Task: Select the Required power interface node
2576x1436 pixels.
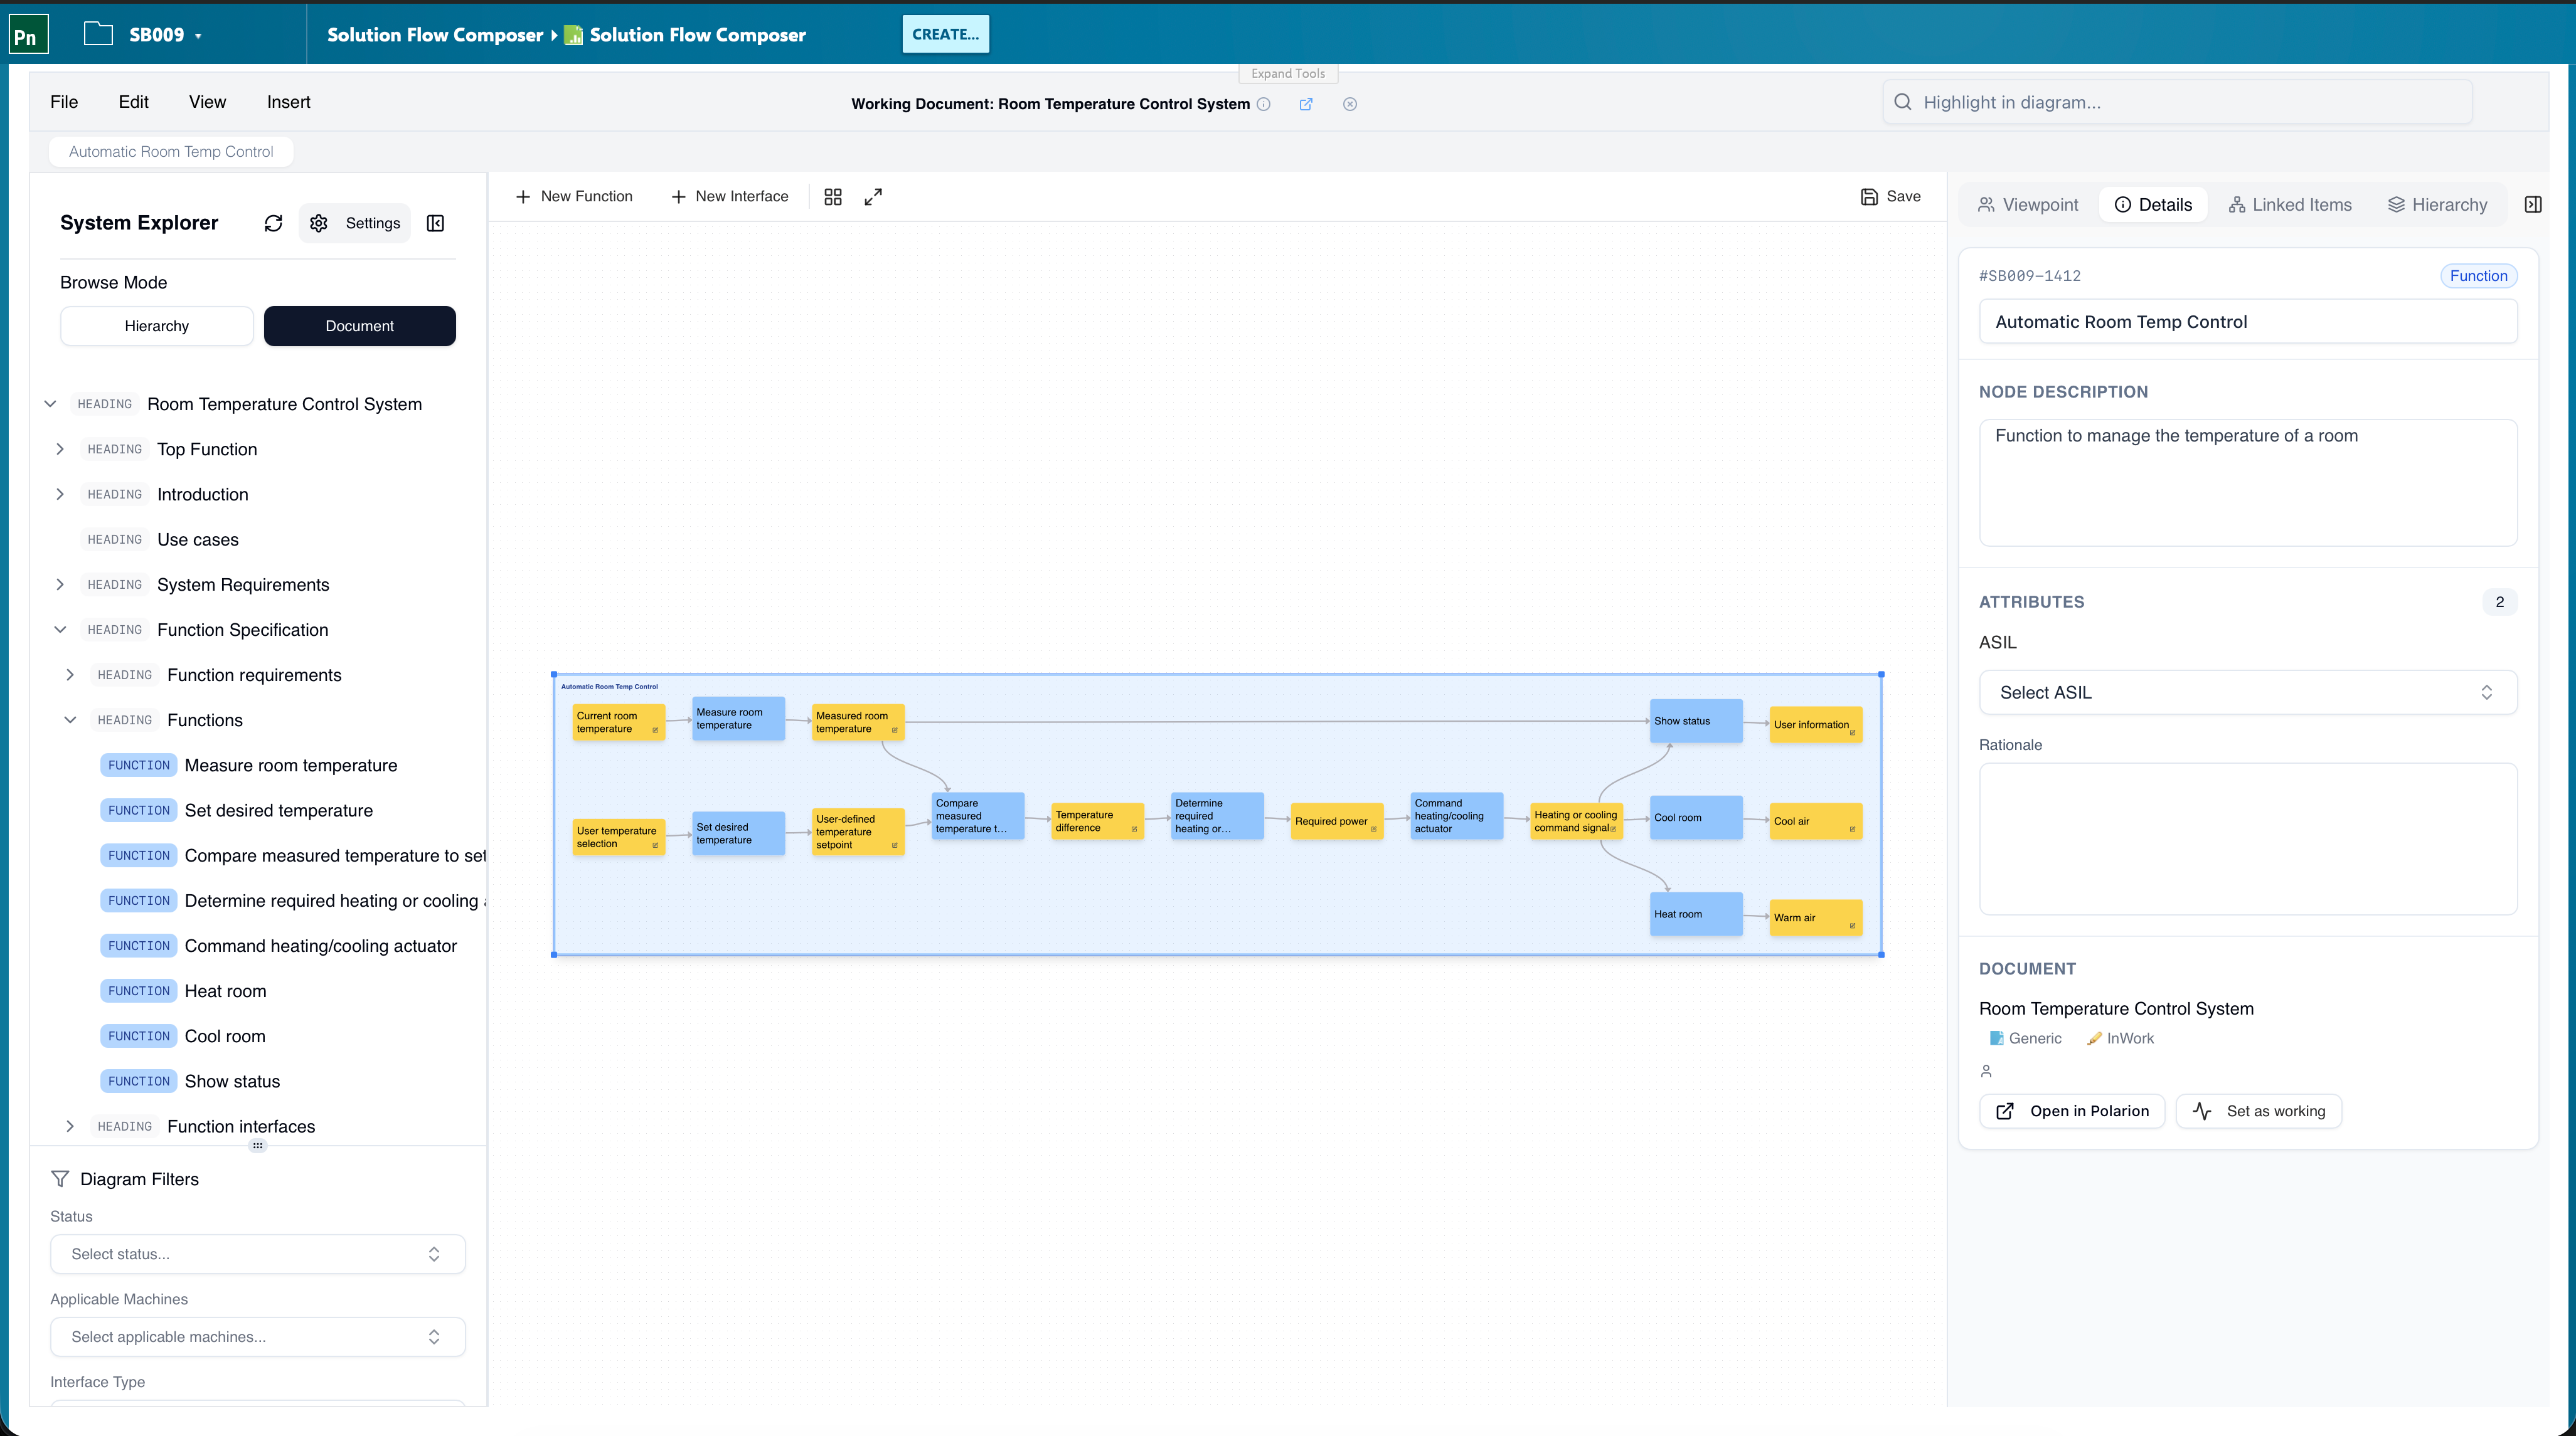Action: pyautogui.click(x=1336, y=821)
